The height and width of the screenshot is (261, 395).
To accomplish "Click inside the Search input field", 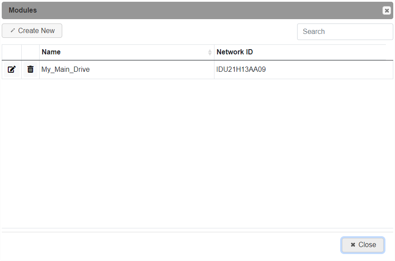I will [x=345, y=31].
